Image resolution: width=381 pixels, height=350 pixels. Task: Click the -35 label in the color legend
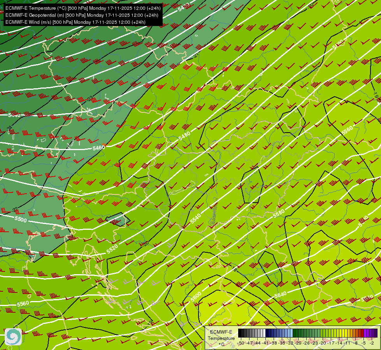[x=282, y=343]
